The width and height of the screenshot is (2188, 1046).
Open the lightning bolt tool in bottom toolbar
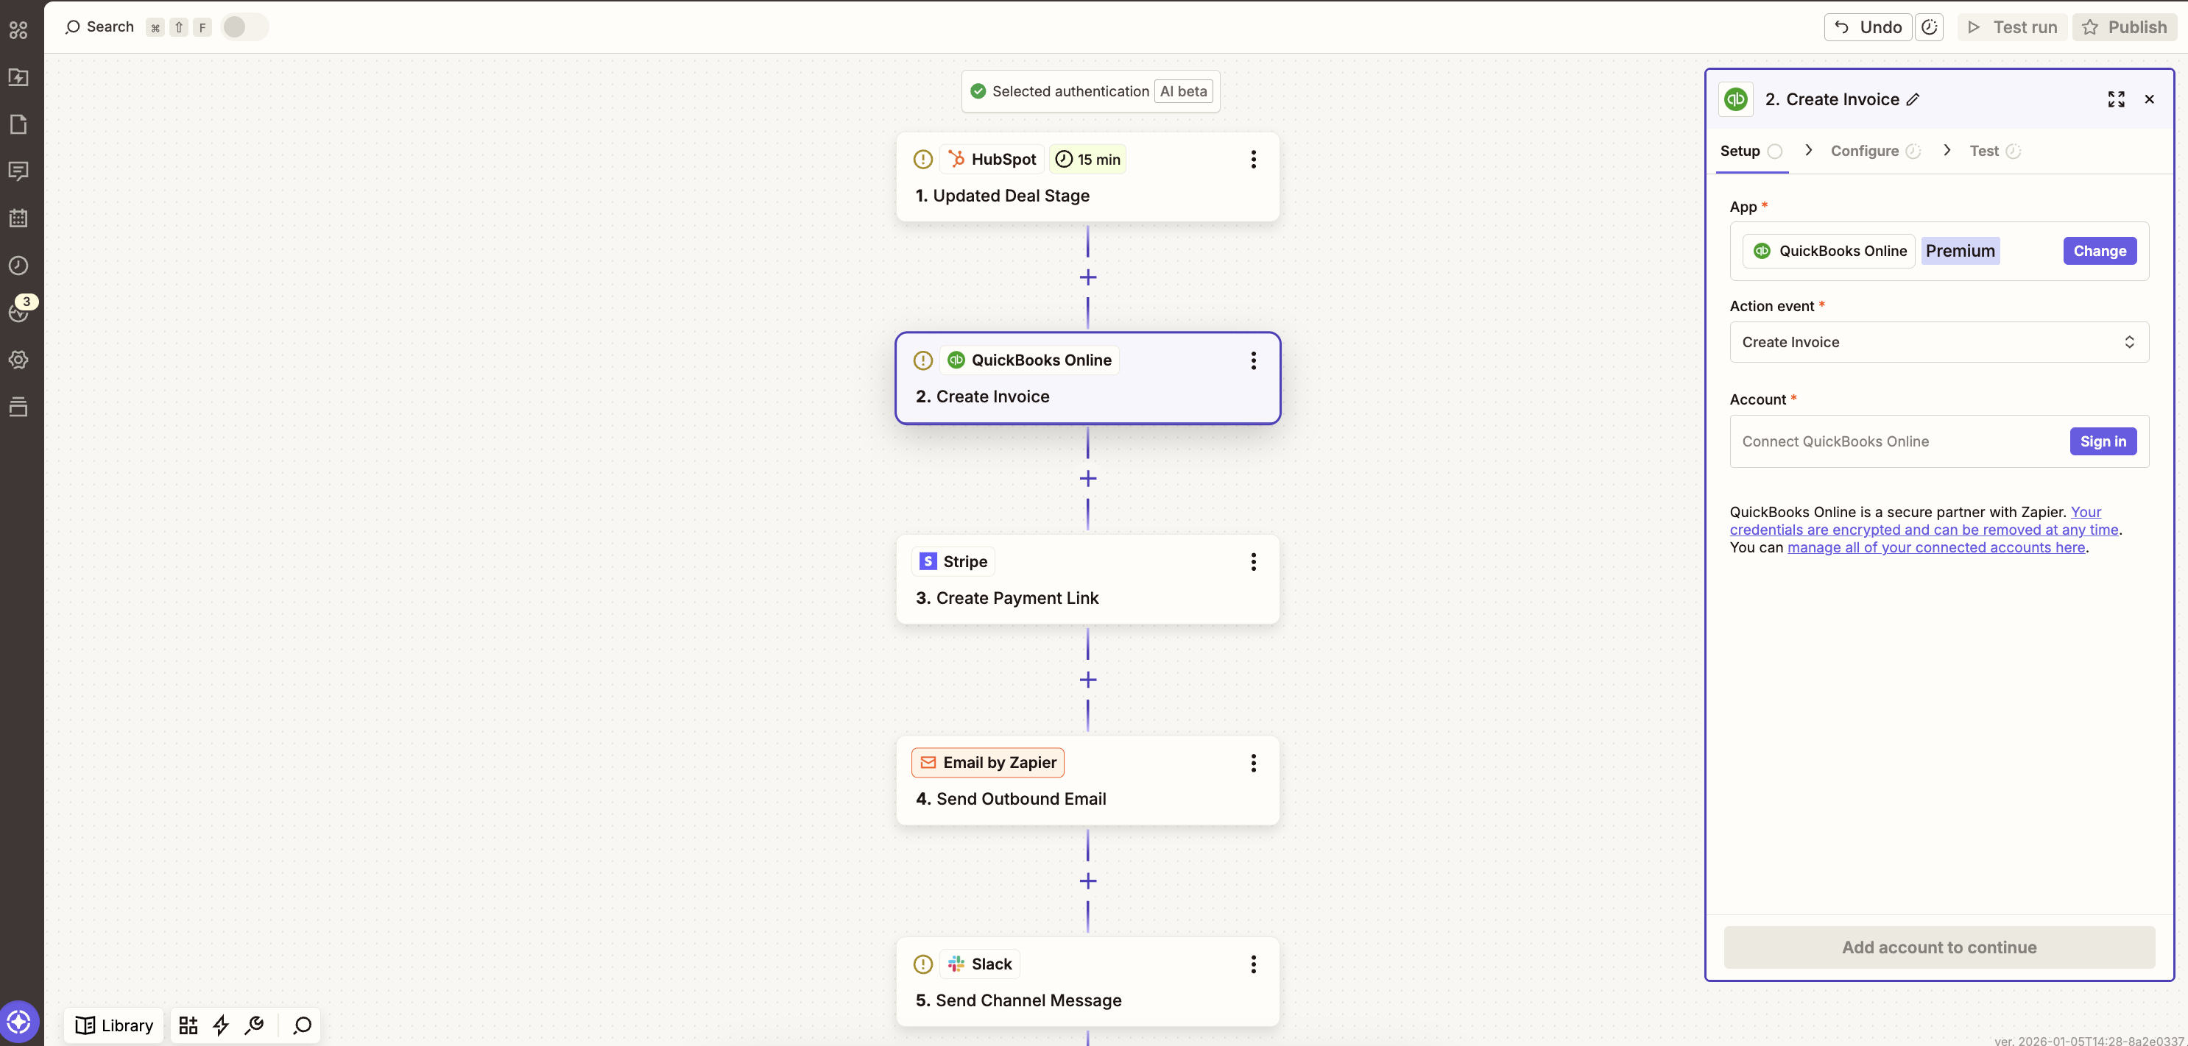[221, 1025]
